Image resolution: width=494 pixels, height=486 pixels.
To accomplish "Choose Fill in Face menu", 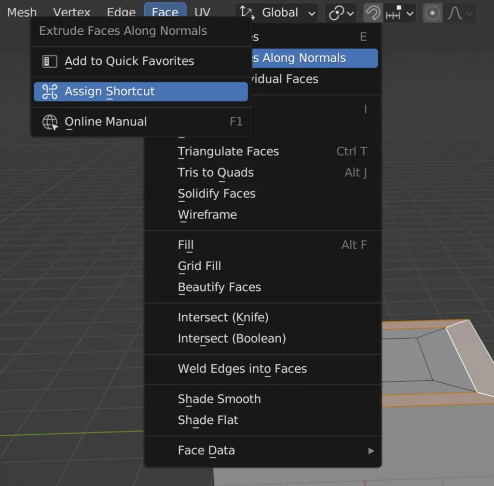I will (x=263, y=245).
